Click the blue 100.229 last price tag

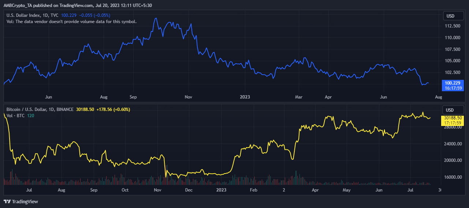coord(453,83)
